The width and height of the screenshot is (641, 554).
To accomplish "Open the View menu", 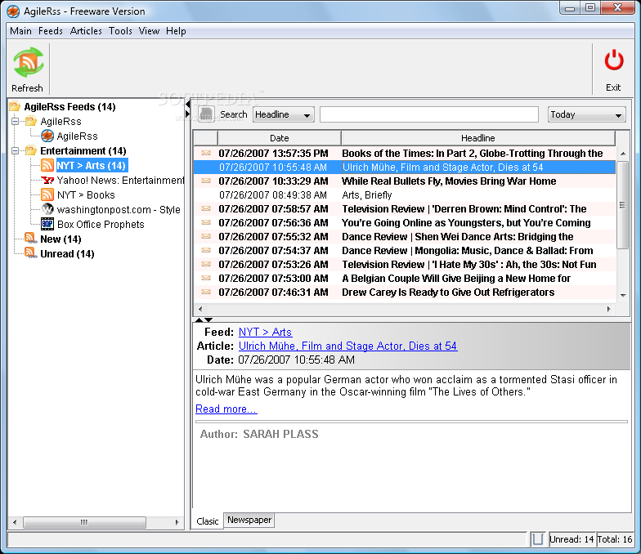I will point(149,31).
